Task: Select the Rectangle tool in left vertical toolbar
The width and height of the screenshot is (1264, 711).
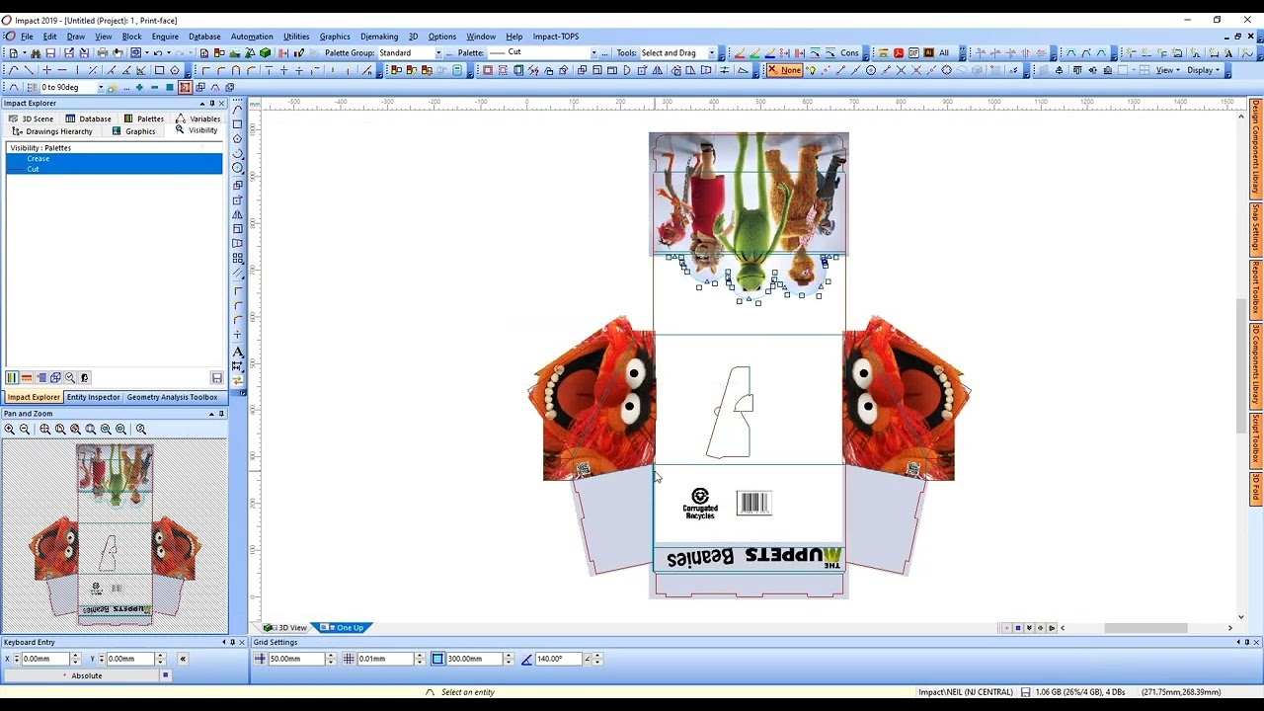Action: pos(238,124)
